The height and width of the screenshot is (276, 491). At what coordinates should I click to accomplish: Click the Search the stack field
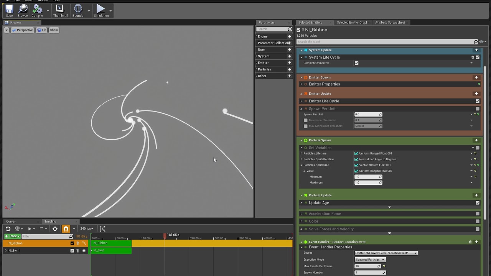(385, 42)
